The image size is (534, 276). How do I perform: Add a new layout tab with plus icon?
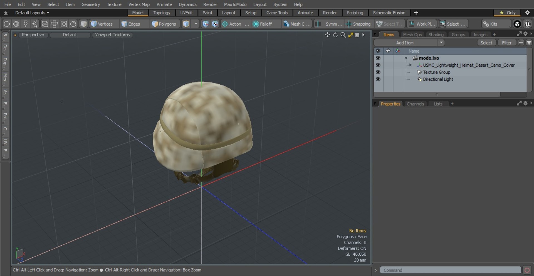point(416,13)
